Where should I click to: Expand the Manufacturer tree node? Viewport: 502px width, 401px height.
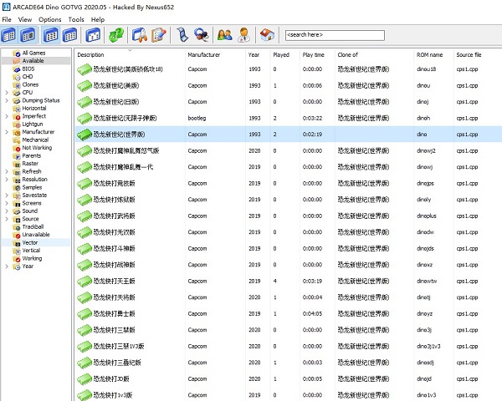coord(7,132)
